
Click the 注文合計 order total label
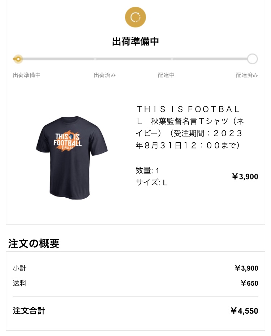29,311
